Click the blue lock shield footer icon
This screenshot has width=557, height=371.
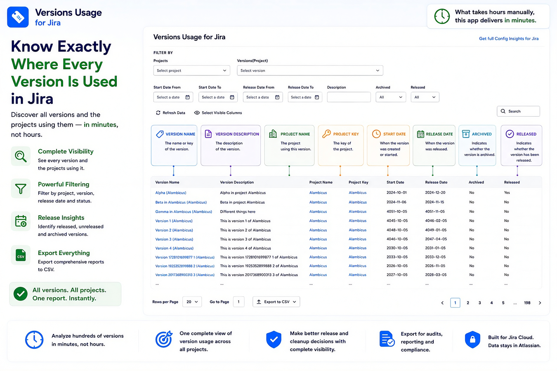pyautogui.click(x=472, y=340)
